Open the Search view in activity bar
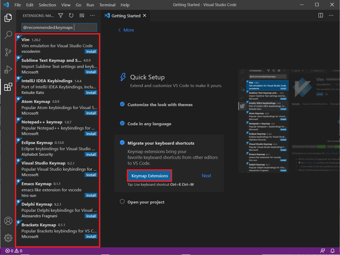Screen dimensions: 340x255 pos(8,35)
